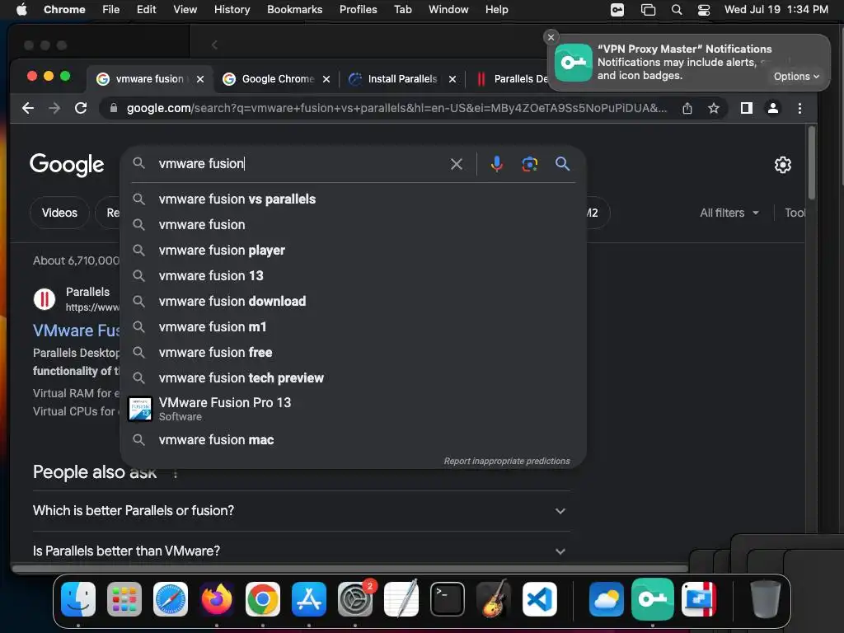Viewport: 844px width, 633px height.
Task: Open App Store from the Dock
Action: (x=309, y=599)
